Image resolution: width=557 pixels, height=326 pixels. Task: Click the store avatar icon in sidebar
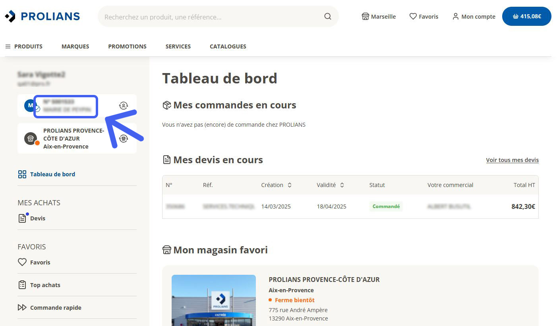pos(31,139)
